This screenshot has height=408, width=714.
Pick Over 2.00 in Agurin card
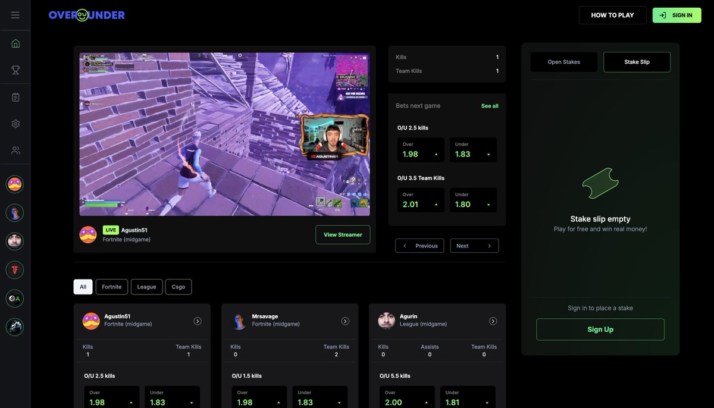[x=408, y=397]
